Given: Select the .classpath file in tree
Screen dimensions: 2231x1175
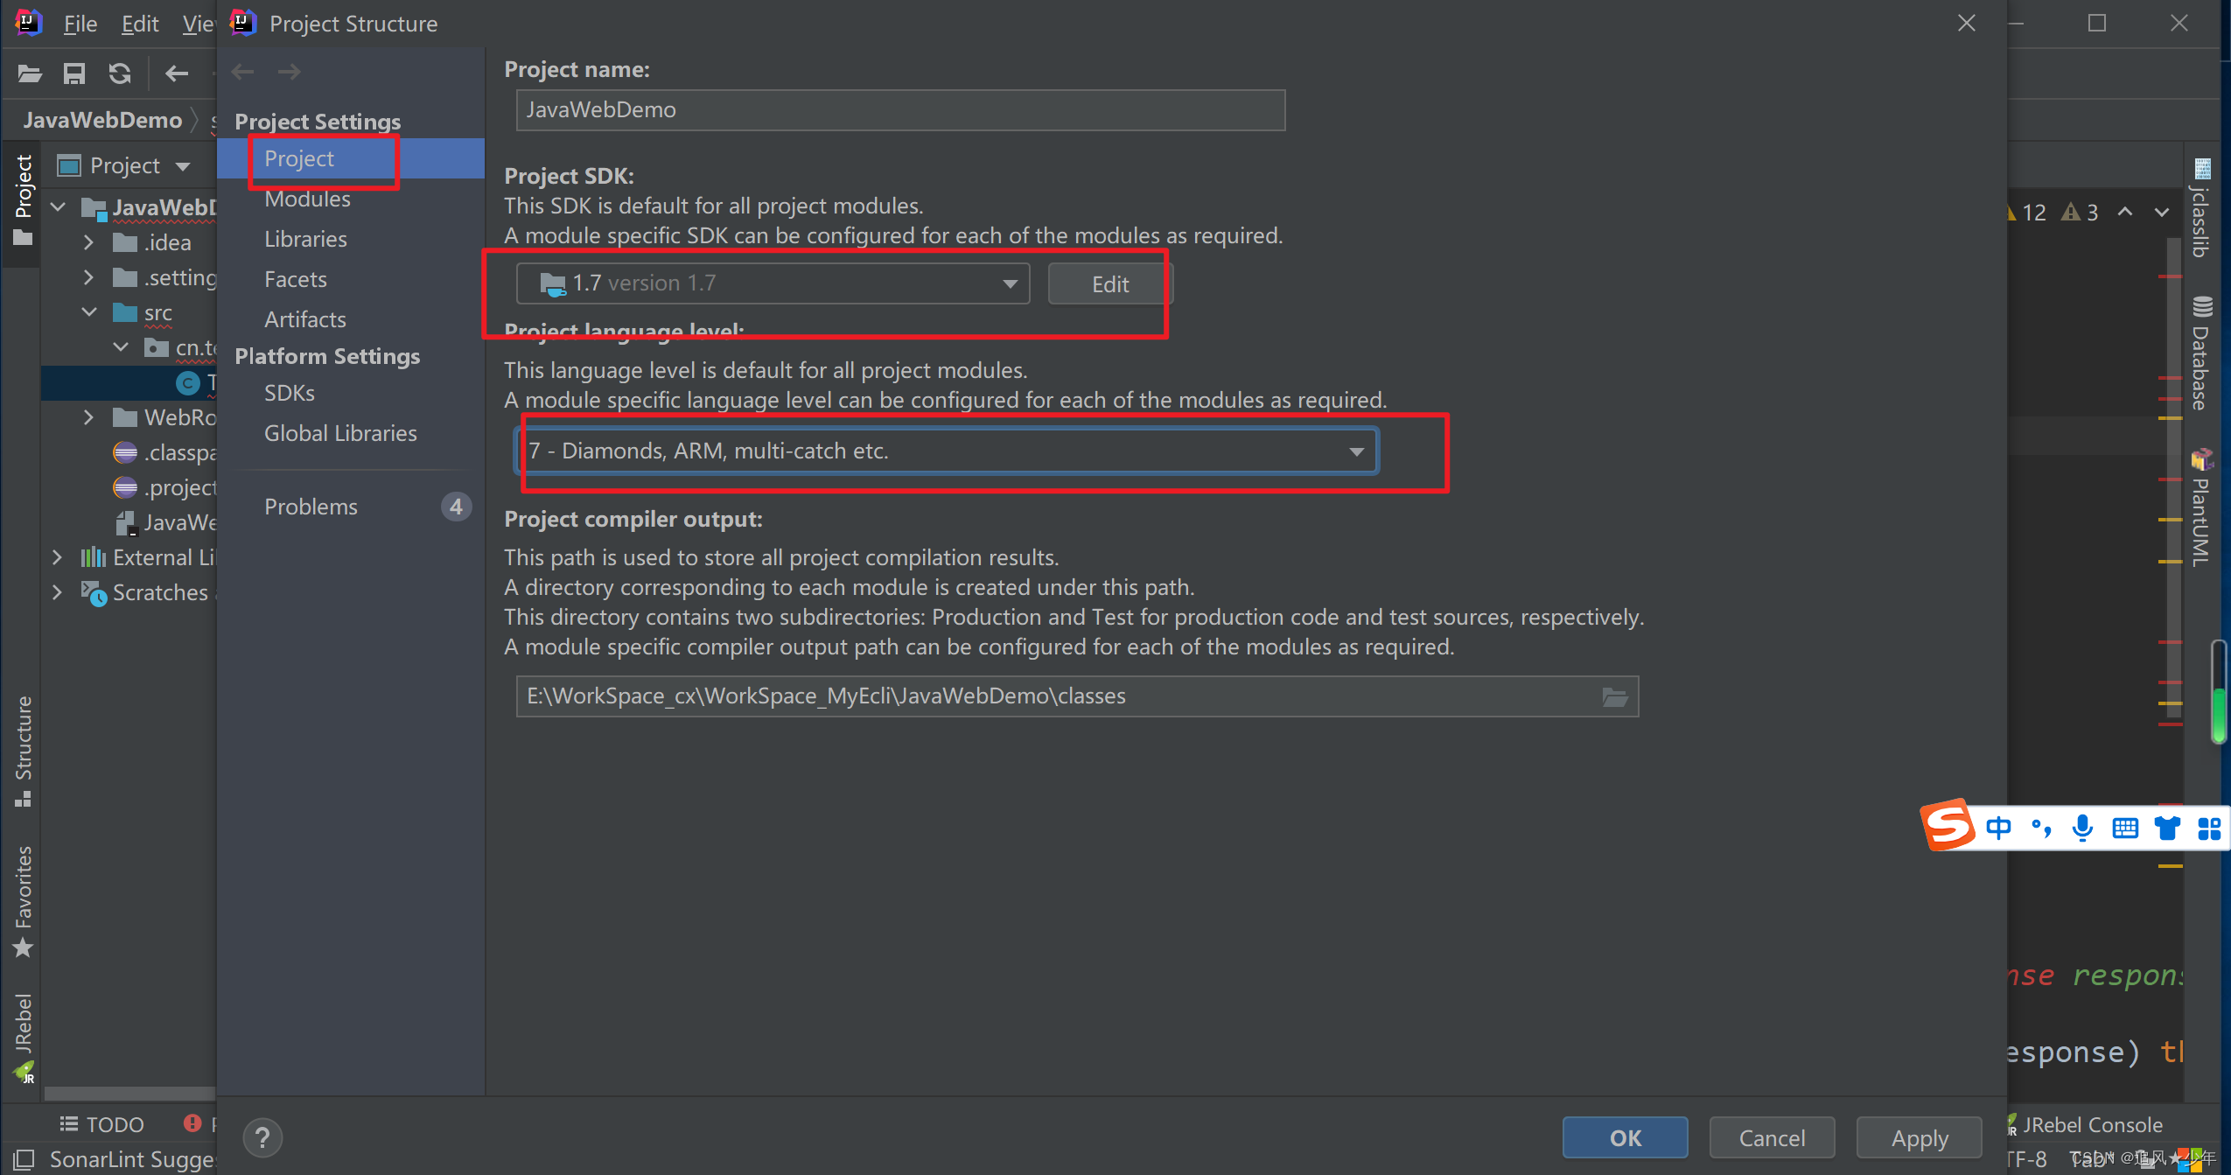Looking at the screenshot, I should (164, 452).
